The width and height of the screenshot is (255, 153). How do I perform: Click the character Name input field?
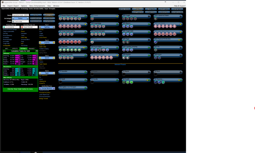click(x=20, y=15)
